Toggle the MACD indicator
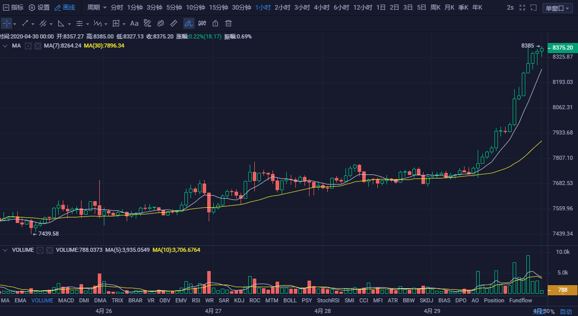 [x=66, y=300]
